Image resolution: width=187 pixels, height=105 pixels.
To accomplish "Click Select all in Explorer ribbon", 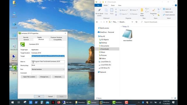I will coord(167,9).
